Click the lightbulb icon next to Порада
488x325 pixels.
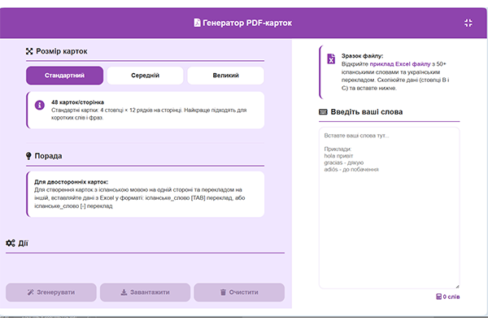pos(28,156)
